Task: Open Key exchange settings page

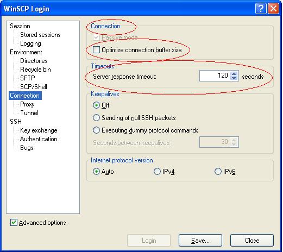Action: 39,130
